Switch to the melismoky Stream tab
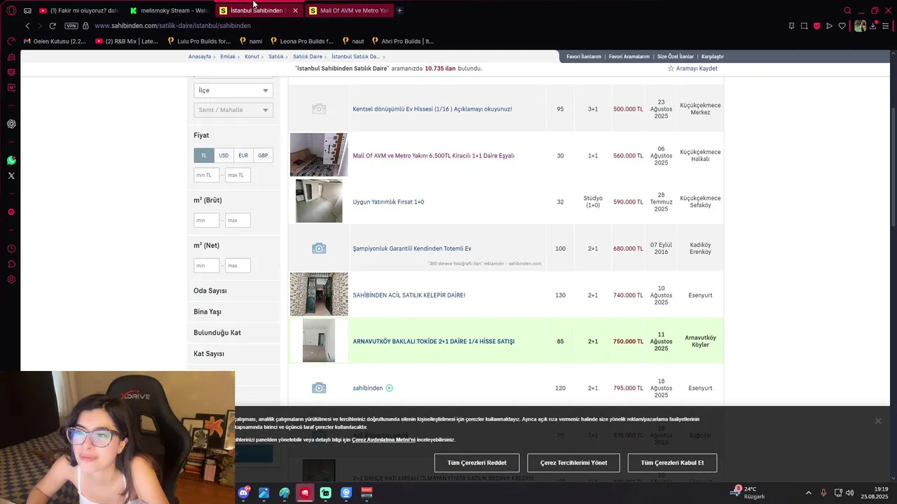The image size is (897, 504). tap(168, 10)
